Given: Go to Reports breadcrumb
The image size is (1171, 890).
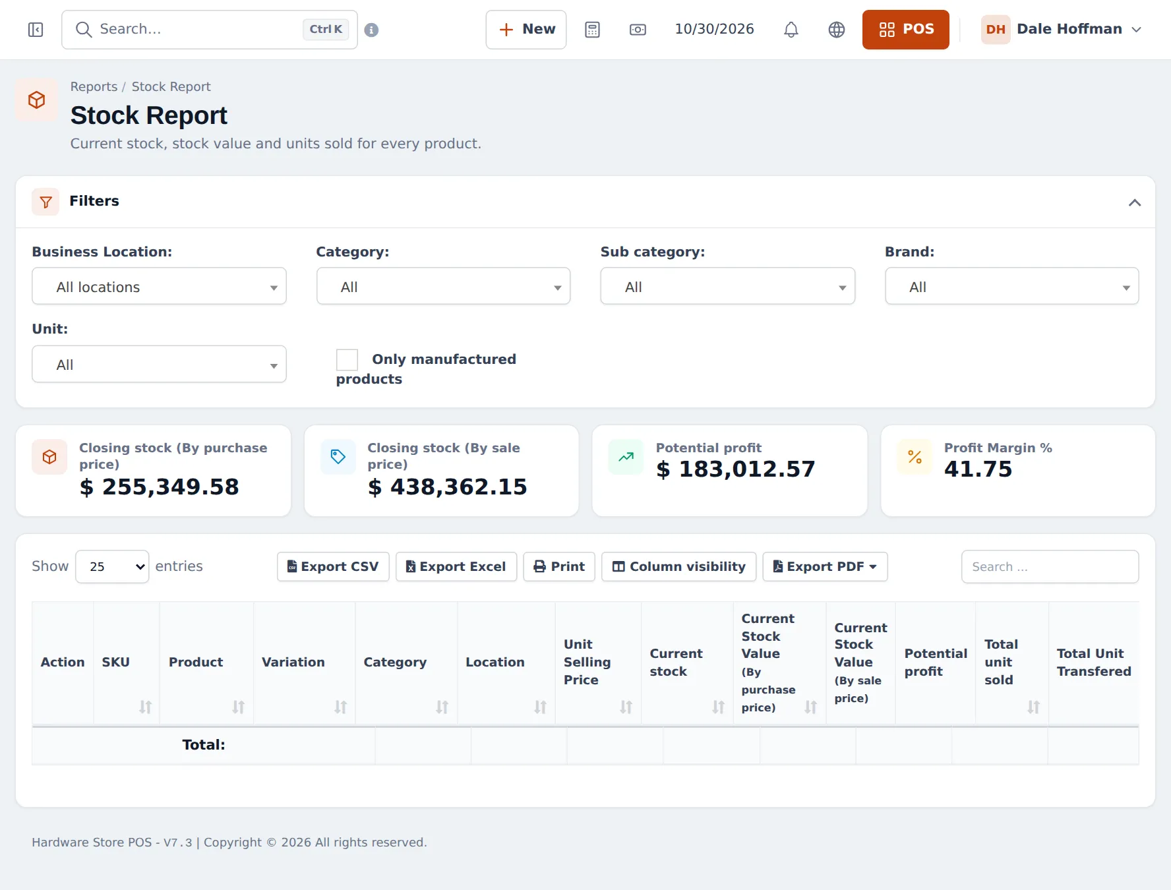Looking at the screenshot, I should 94,87.
